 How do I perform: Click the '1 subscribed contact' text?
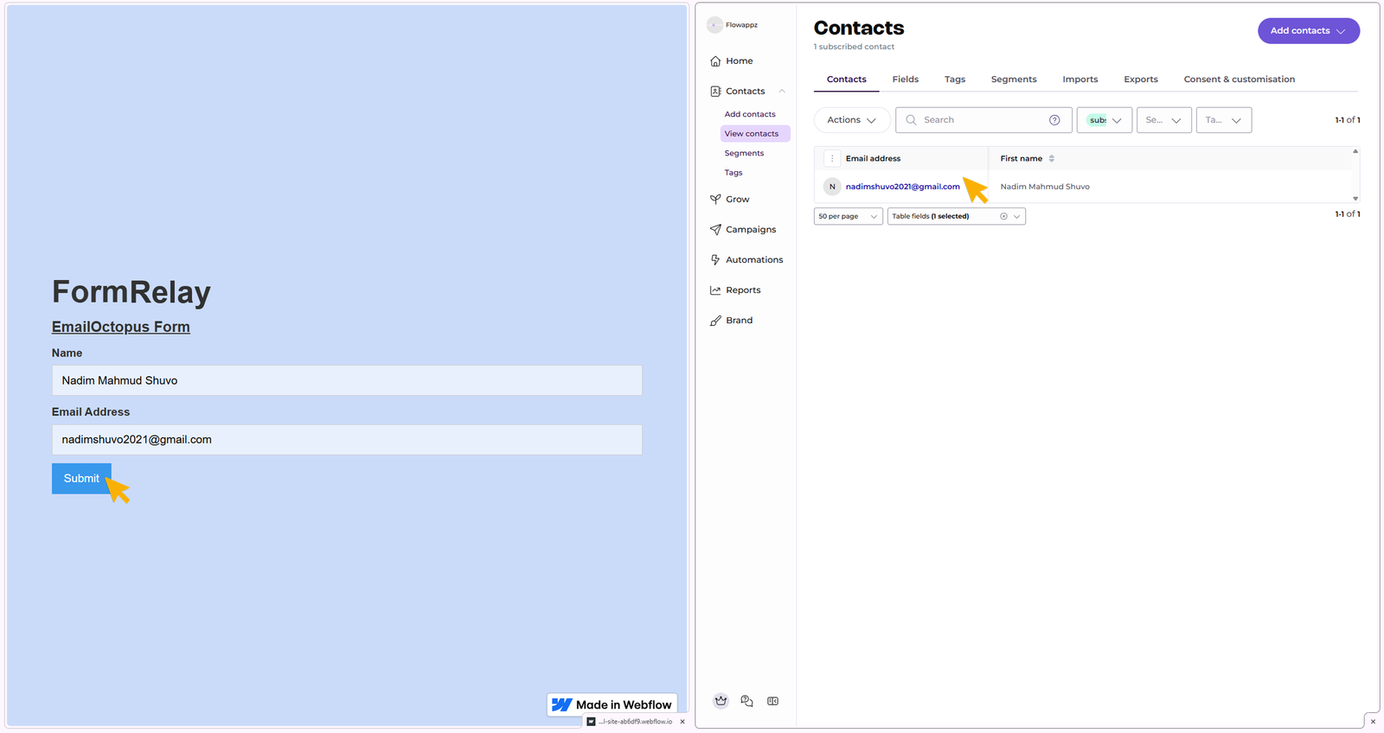pyautogui.click(x=854, y=47)
